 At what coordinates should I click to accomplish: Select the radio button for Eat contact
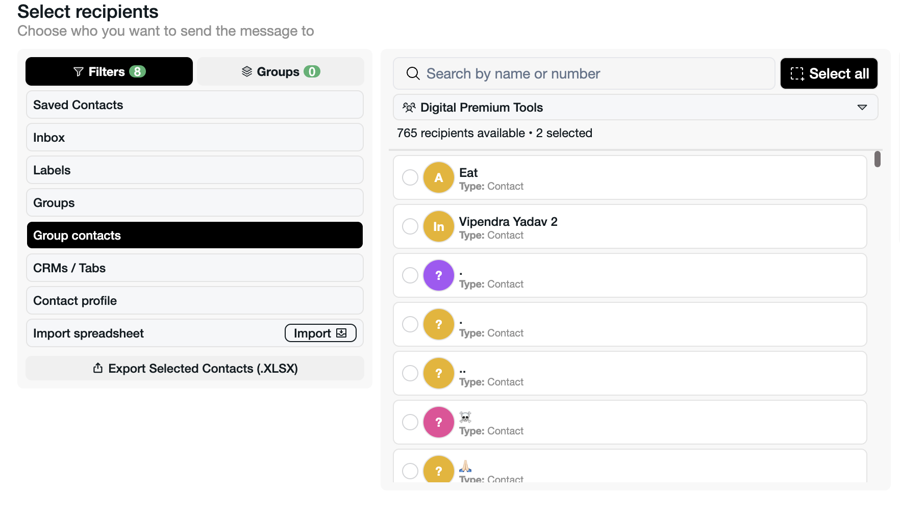tap(410, 177)
